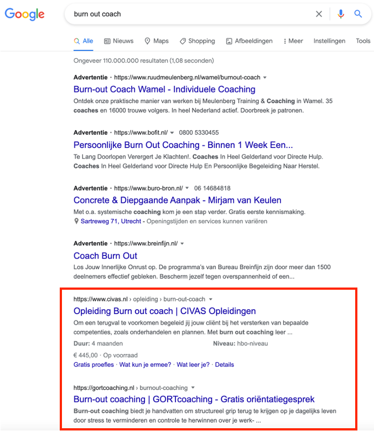
Task: Open Instellingen
Action: (329, 41)
